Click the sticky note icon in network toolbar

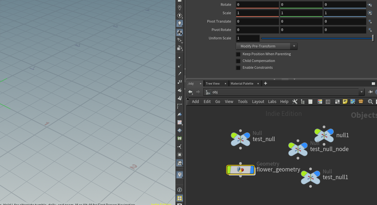pos(345,101)
